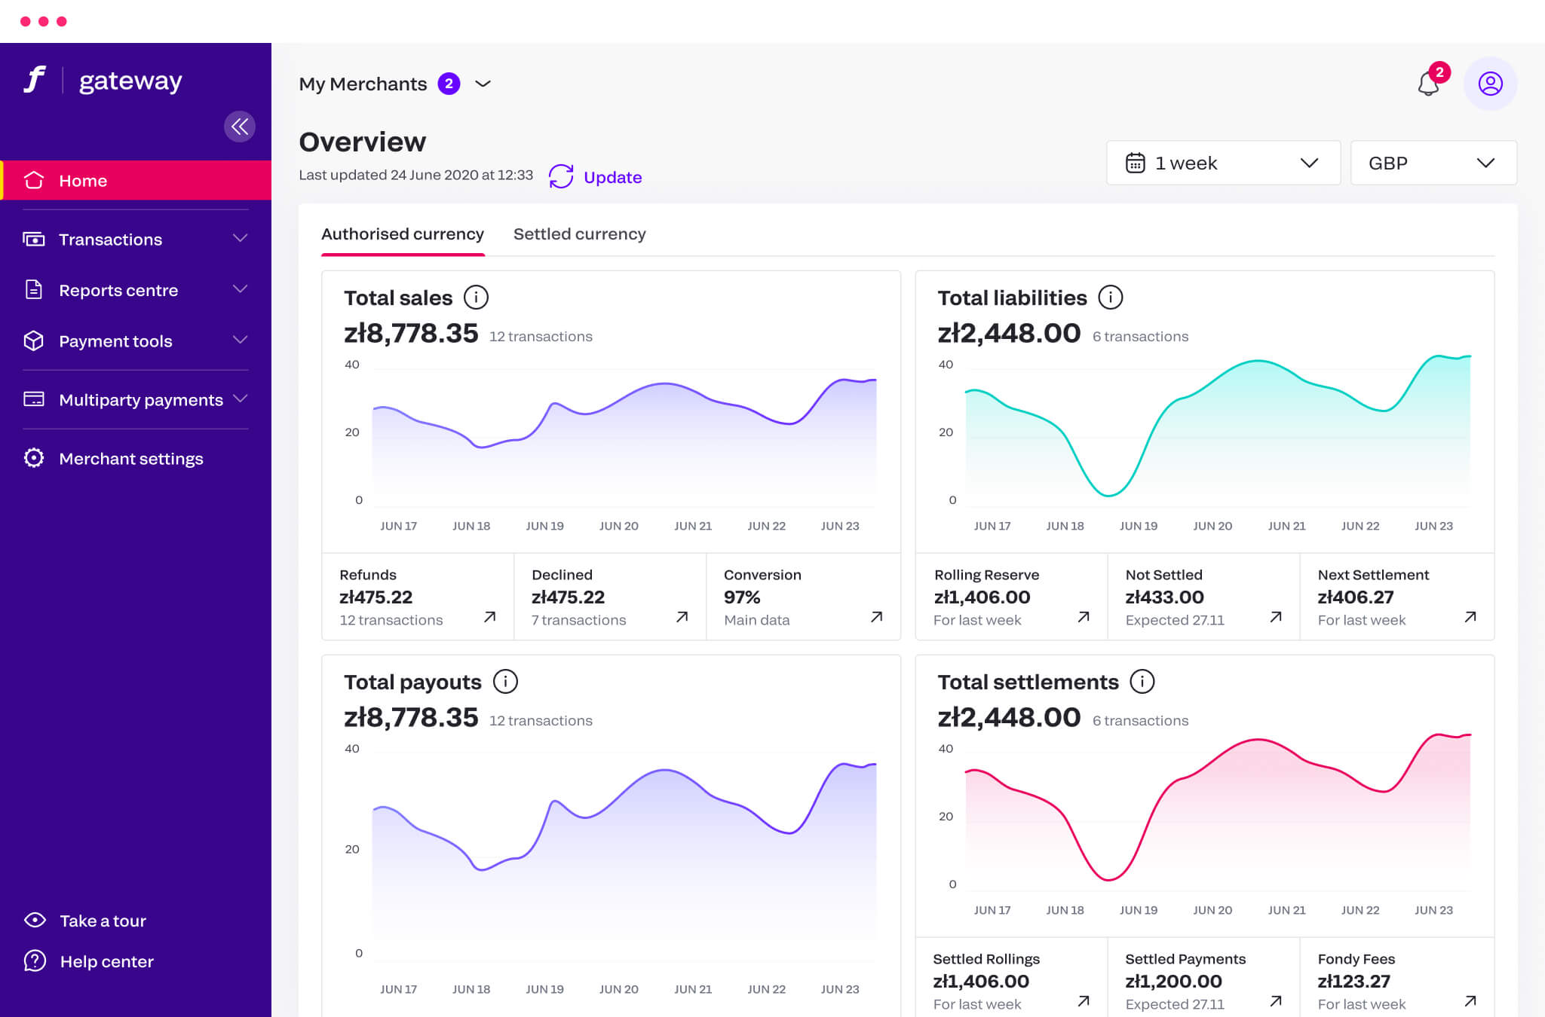Viewport: 1545px width, 1017px height.
Task: Collapse sidebar with double-chevron icon
Action: [x=240, y=127]
